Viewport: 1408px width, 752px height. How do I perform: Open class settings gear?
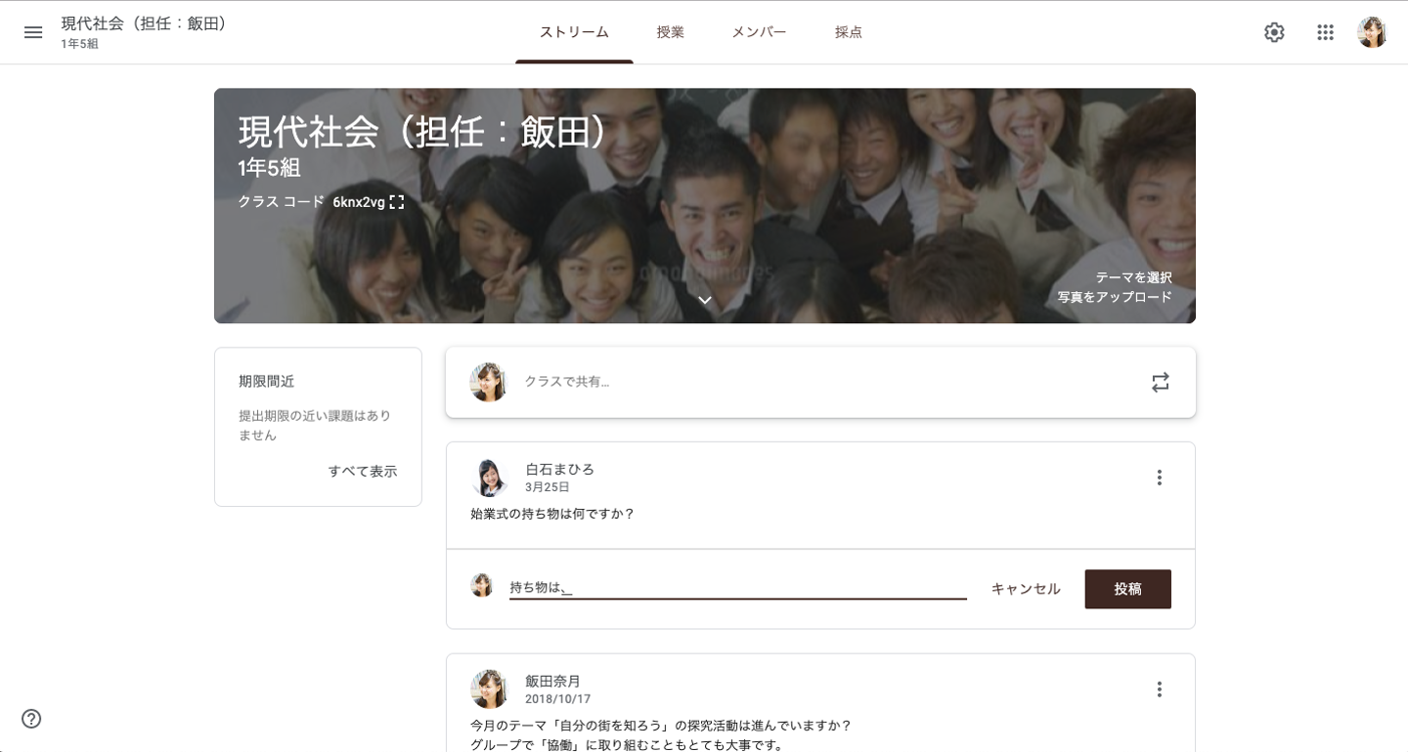click(x=1274, y=32)
